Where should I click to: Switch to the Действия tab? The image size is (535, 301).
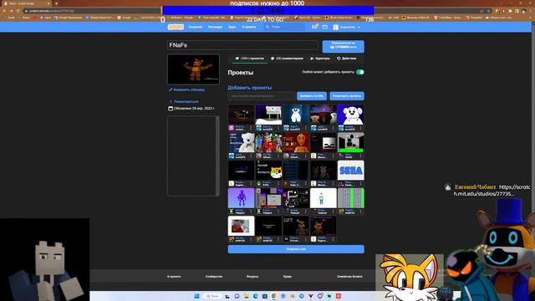coord(346,59)
